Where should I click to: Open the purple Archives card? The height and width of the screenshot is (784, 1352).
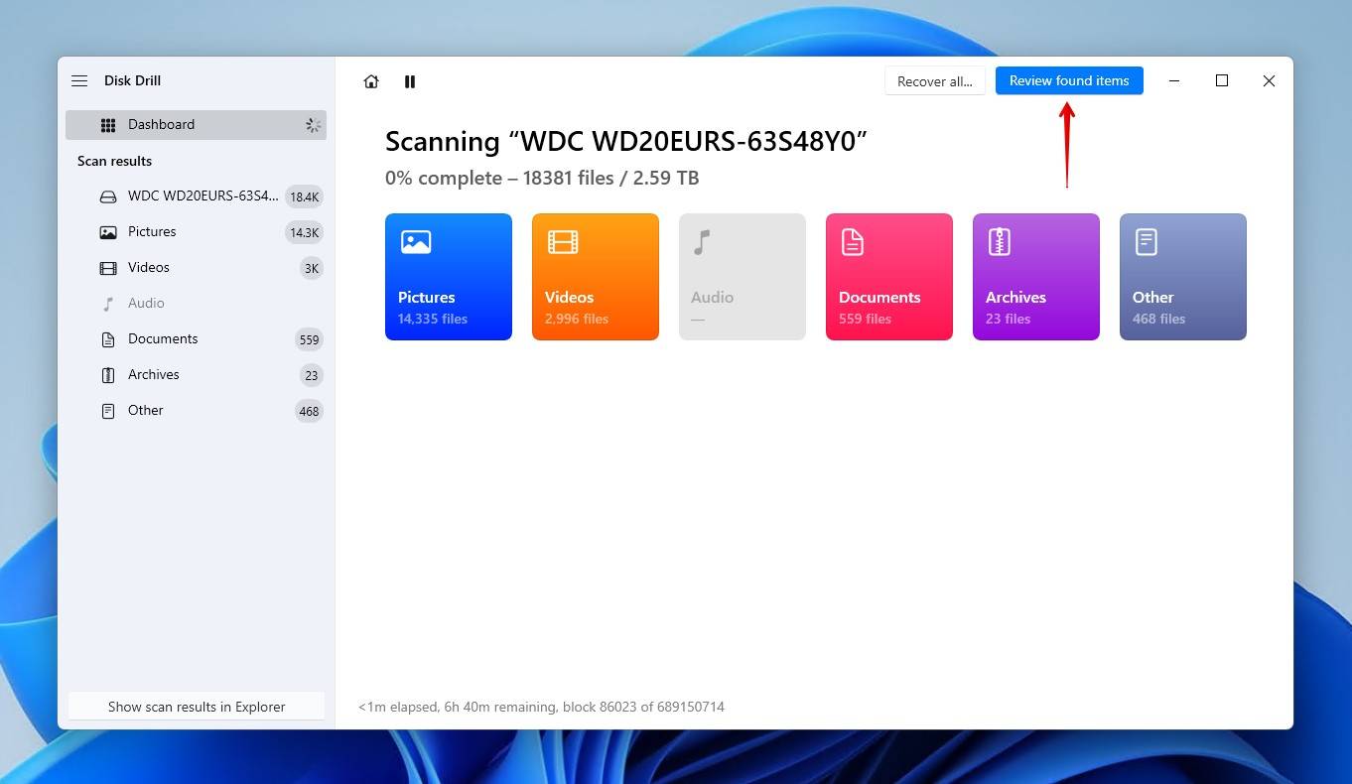[x=1036, y=277]
